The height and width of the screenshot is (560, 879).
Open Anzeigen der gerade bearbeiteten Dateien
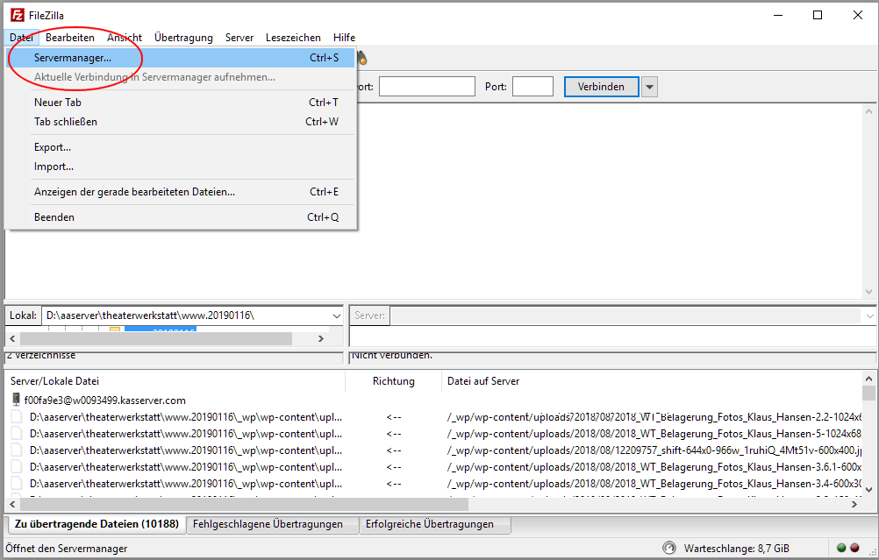(x=181, y=192)
